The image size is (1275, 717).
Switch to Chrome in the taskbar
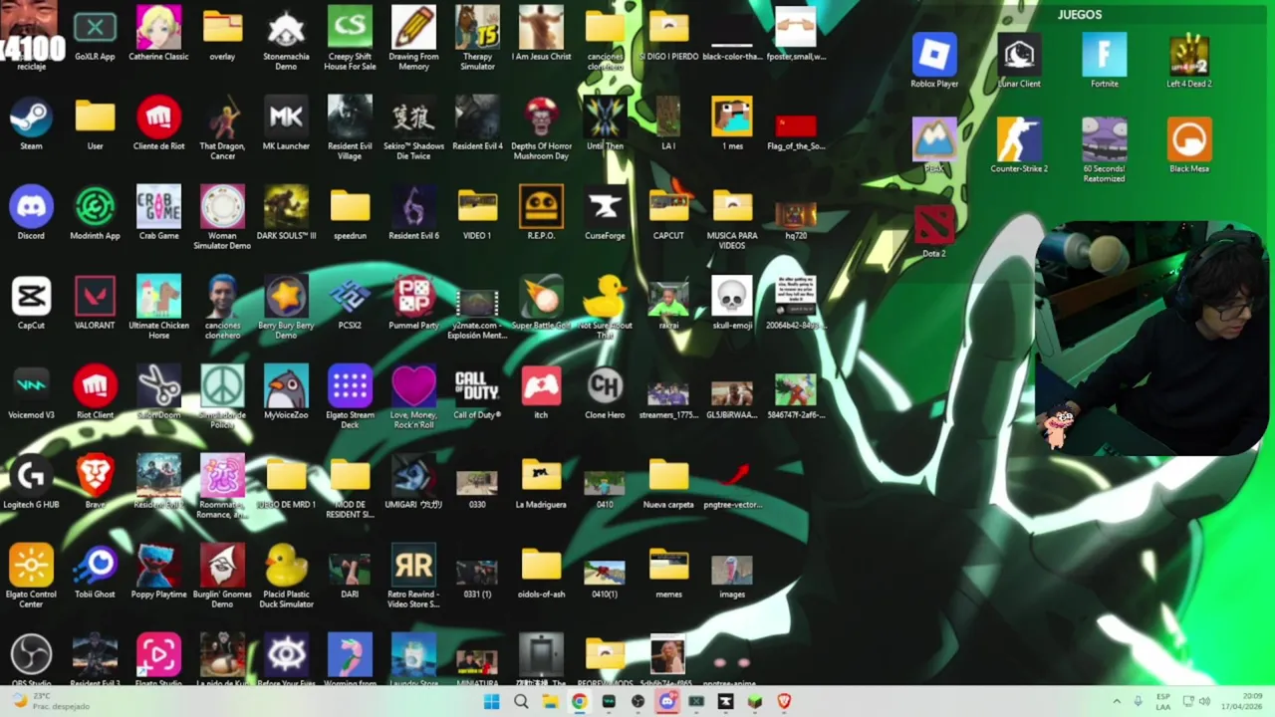coord(579,702)
